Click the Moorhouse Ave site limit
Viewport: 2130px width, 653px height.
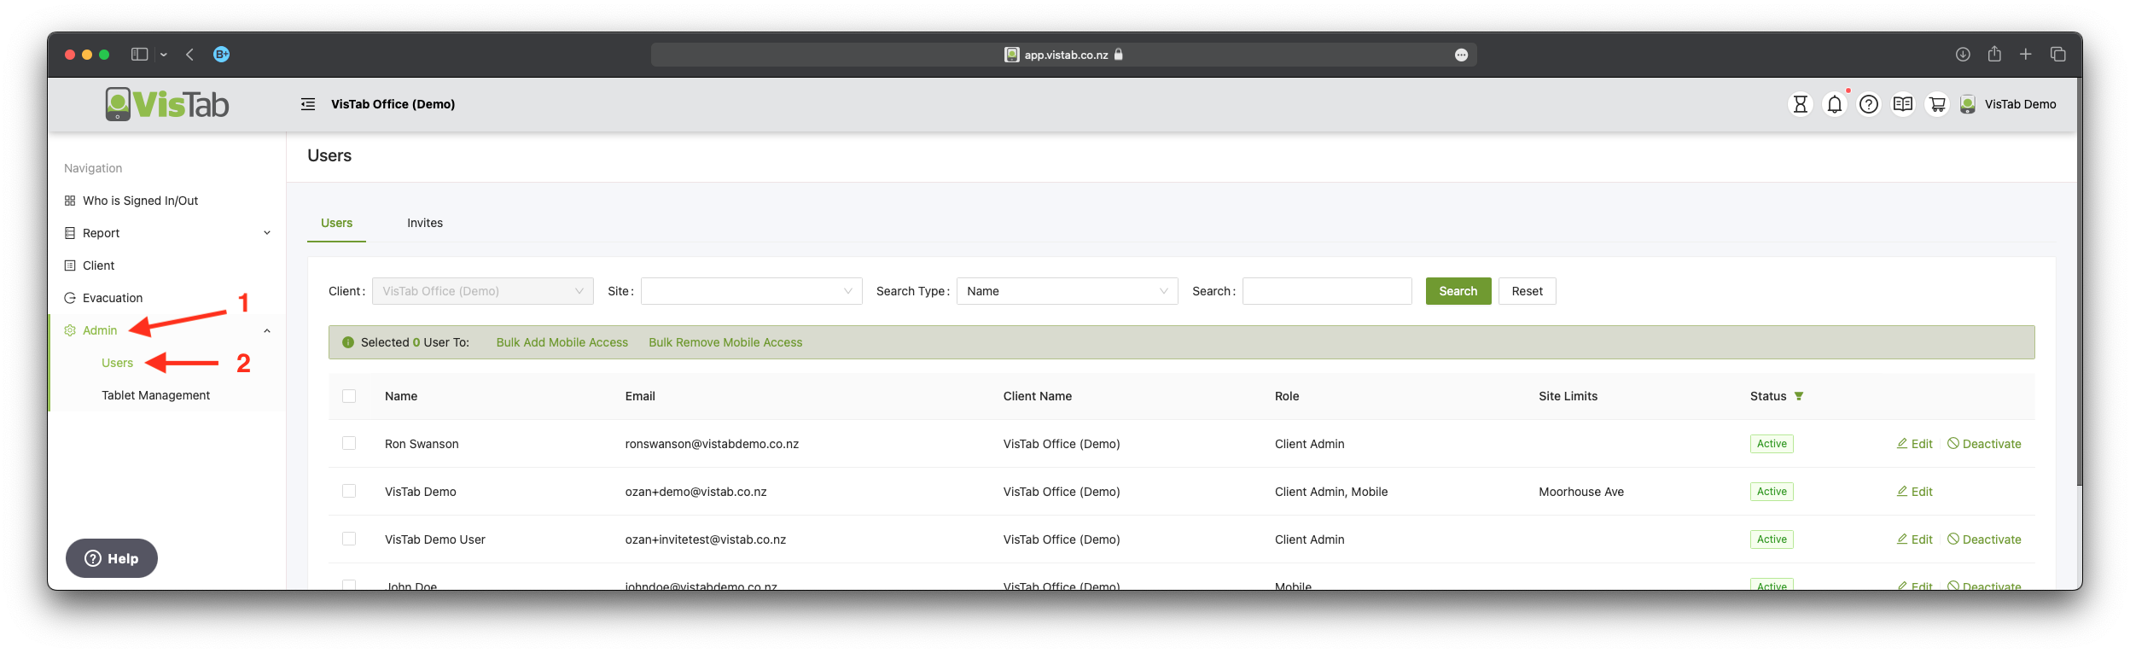(x=1581, y=492)
